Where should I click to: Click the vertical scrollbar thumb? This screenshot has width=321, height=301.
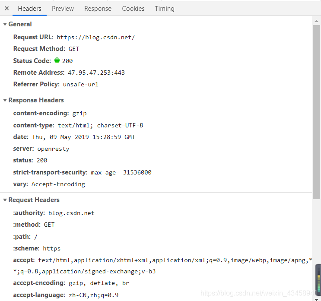316,112
